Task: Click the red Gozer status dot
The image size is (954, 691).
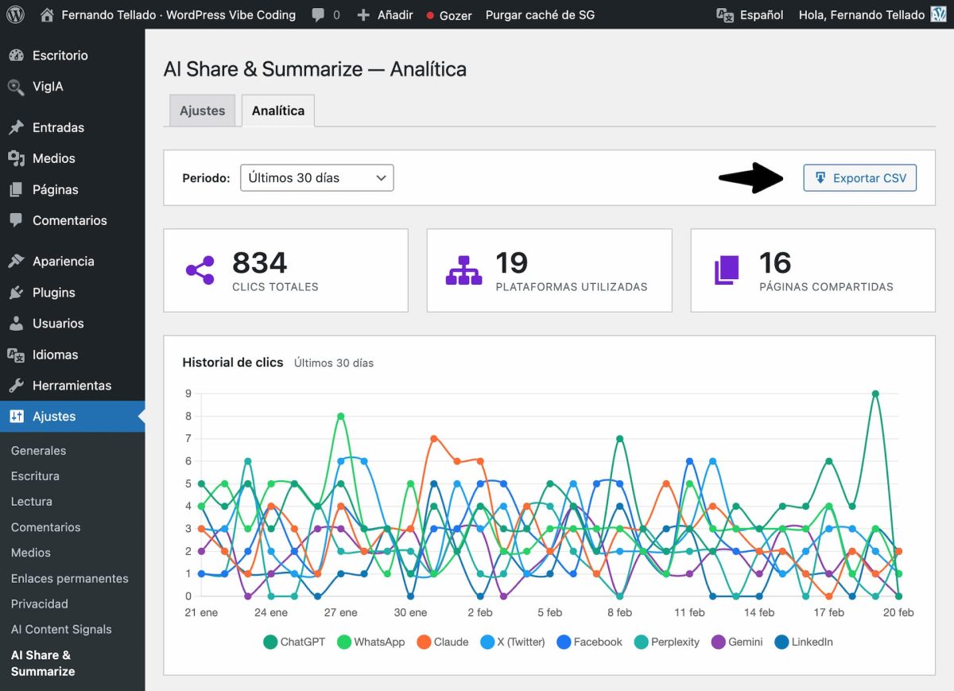Action: 430,15
